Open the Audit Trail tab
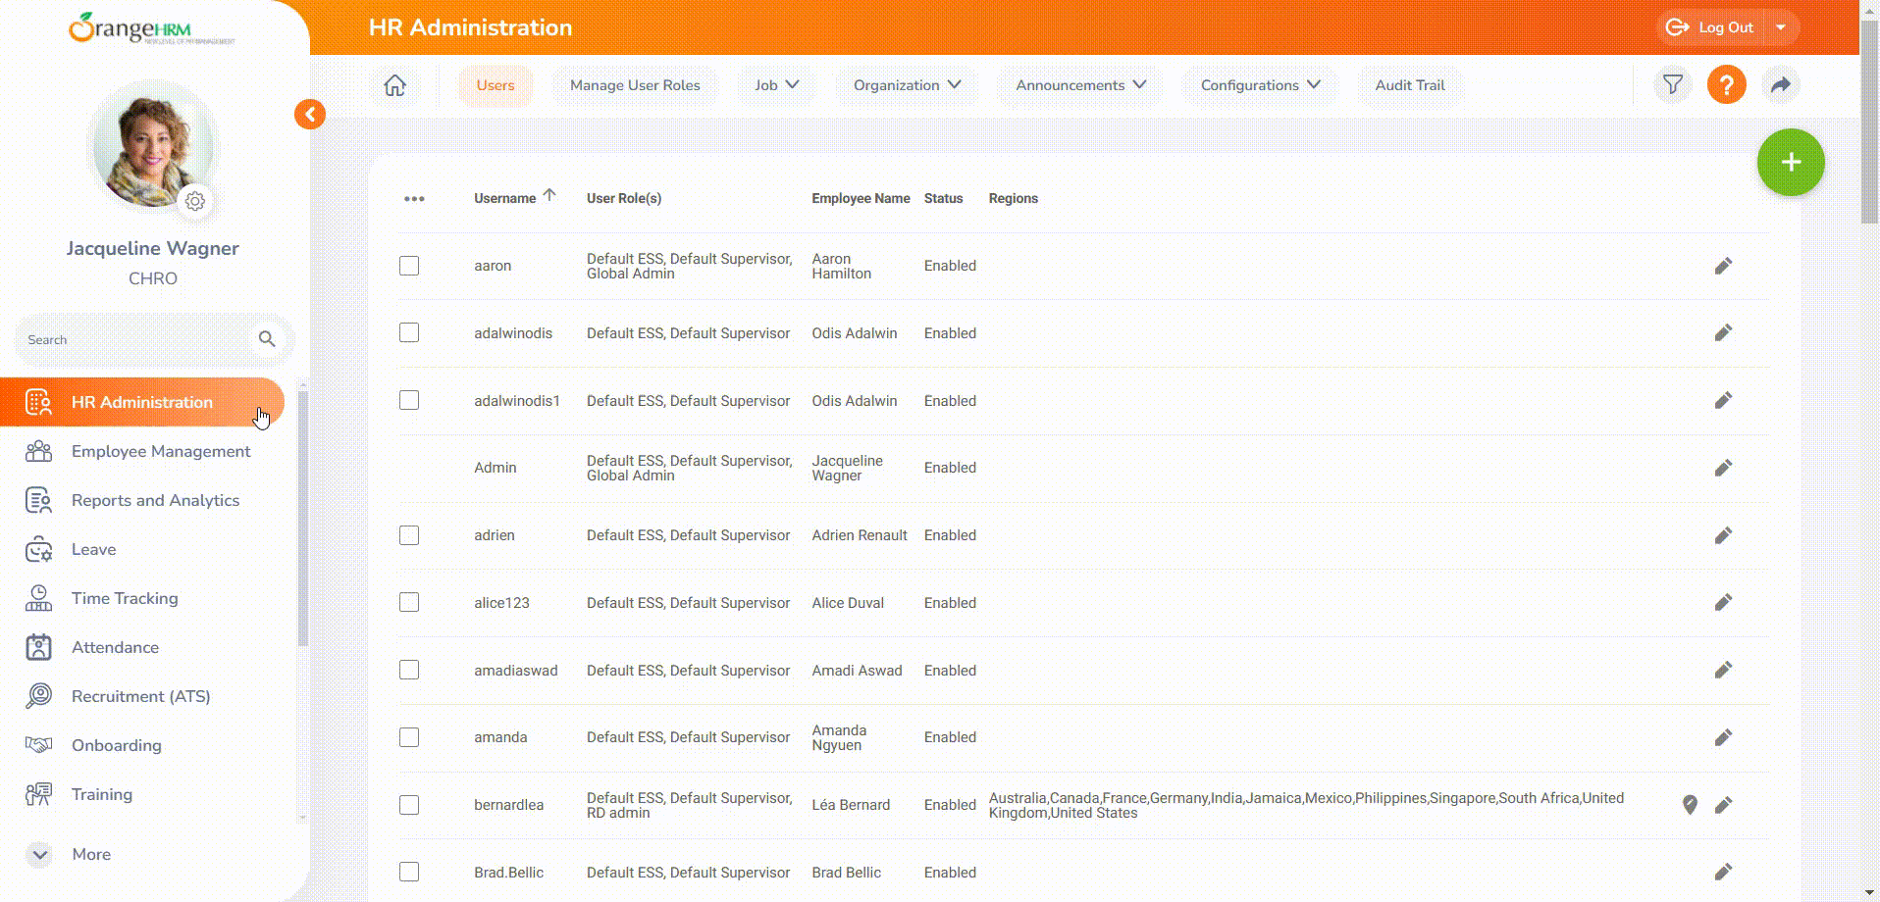Image resolution: width=1880 pixels, height=902 pixels. pos(1410,85)
